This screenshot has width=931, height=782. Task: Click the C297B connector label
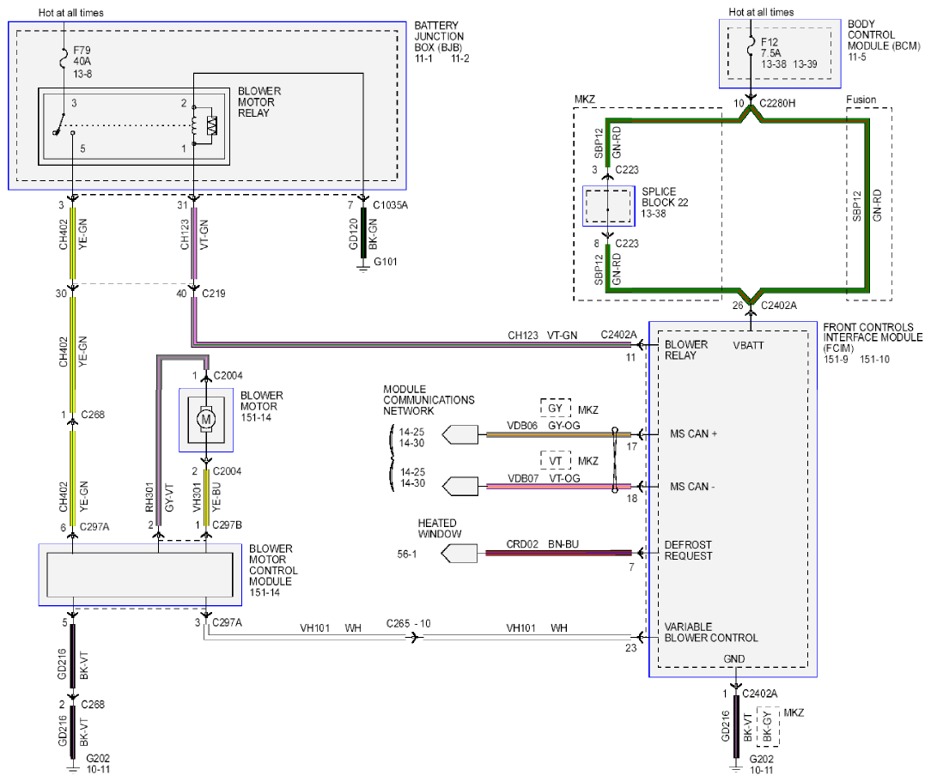[227, 525]
